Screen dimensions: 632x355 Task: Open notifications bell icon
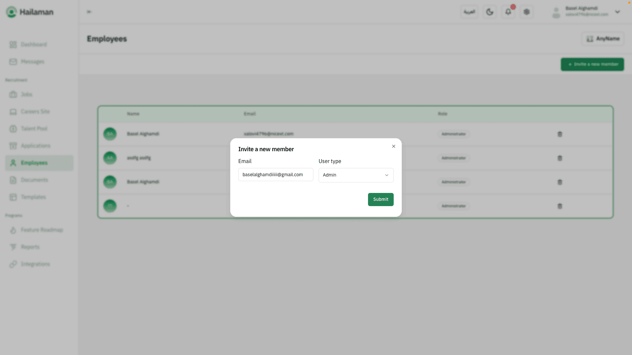508,12
